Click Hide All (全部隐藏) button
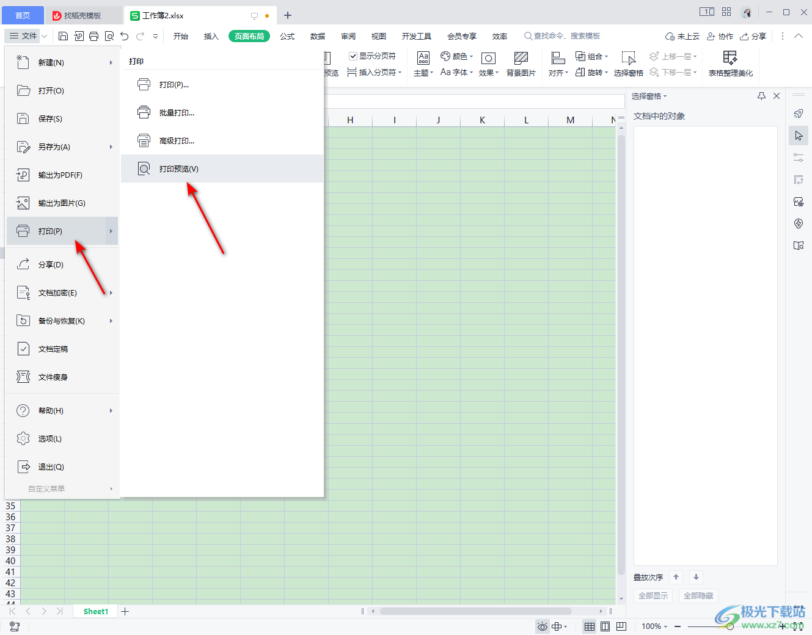The height and width of the screenshot is (635, 812). click(698, 595)
